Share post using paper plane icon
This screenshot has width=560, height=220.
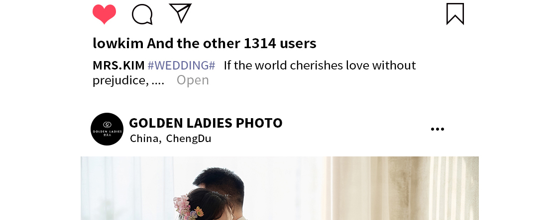click(x=180, y=13)
